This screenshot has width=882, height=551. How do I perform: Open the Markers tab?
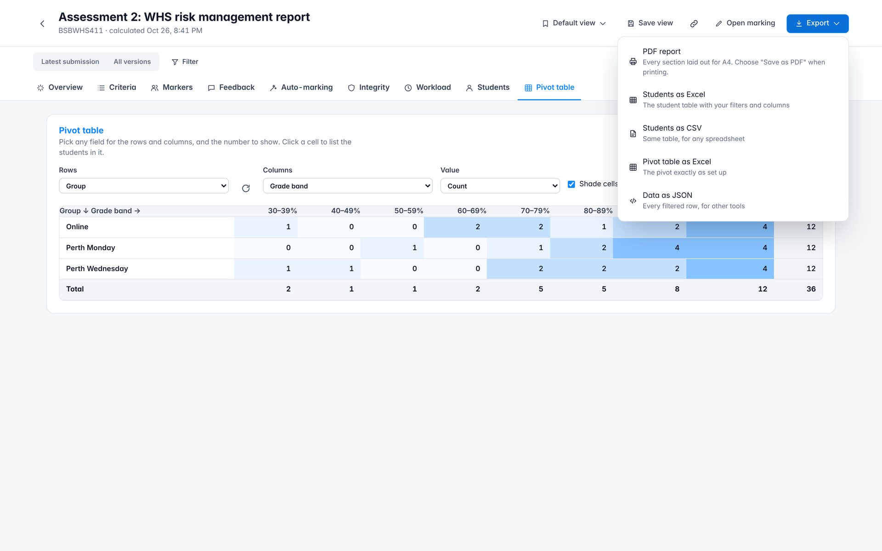coord(172,88)
